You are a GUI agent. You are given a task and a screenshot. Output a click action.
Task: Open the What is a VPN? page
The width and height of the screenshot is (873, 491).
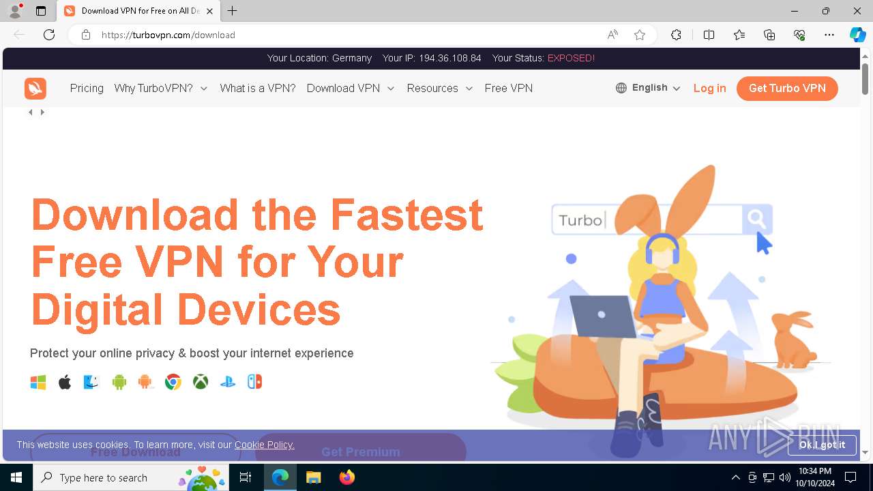point(258,88)
